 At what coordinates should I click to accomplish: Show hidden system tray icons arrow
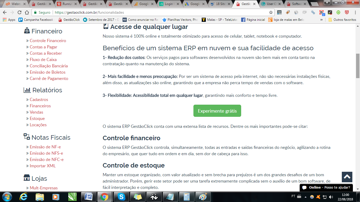[x=306, y=197]
